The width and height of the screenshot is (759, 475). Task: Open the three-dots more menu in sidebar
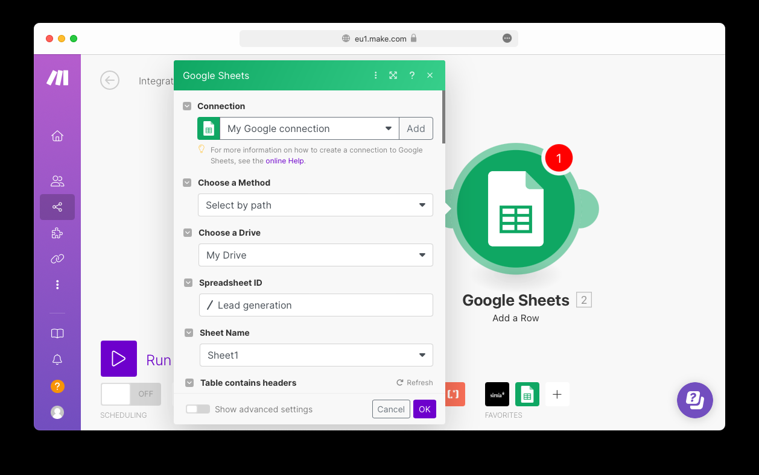coord(57,285)
